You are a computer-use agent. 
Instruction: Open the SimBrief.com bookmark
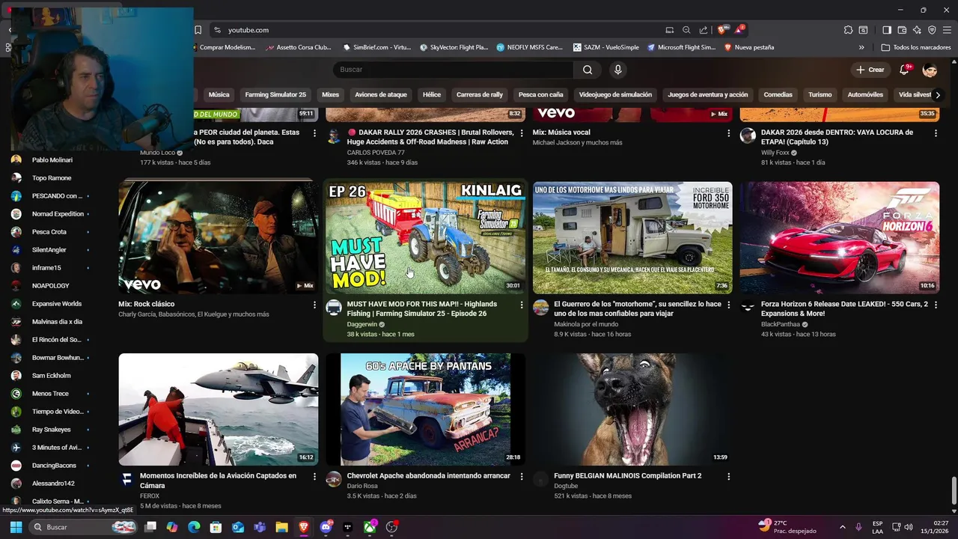coord(376,47)
